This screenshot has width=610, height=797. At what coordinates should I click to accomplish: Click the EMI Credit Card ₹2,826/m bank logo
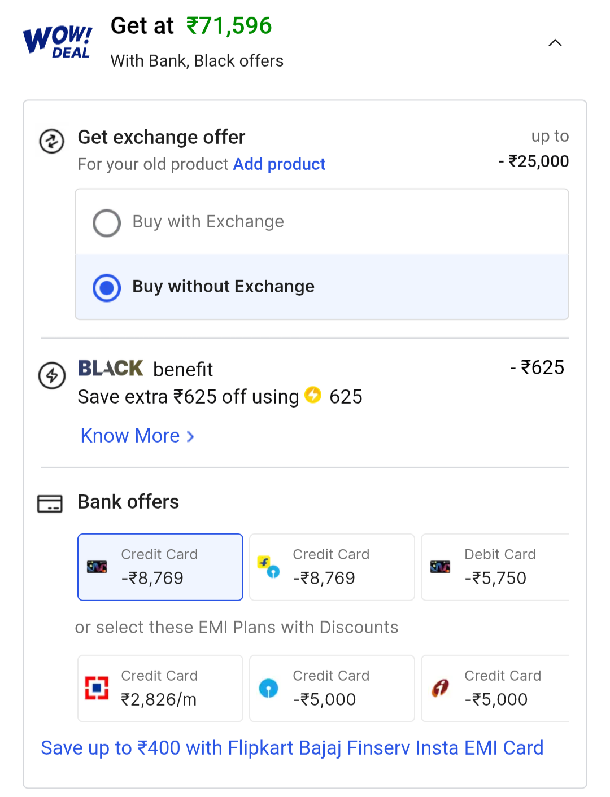point(97,687)
